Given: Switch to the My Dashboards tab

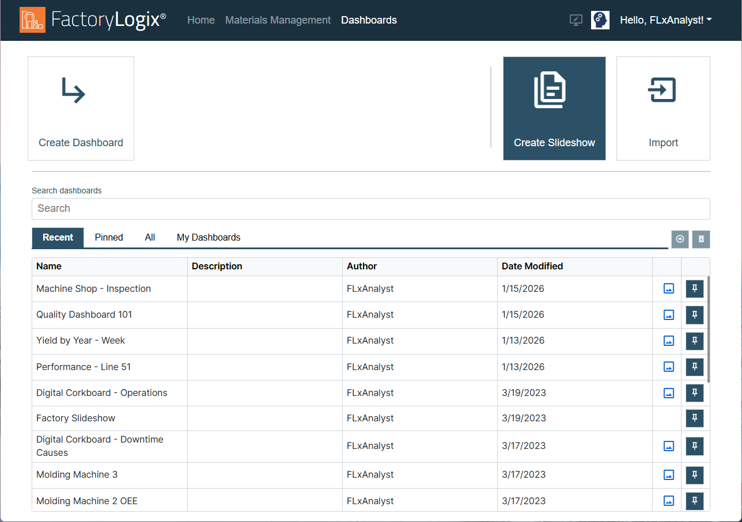Looking at the screenshot, I should (209, 238).
